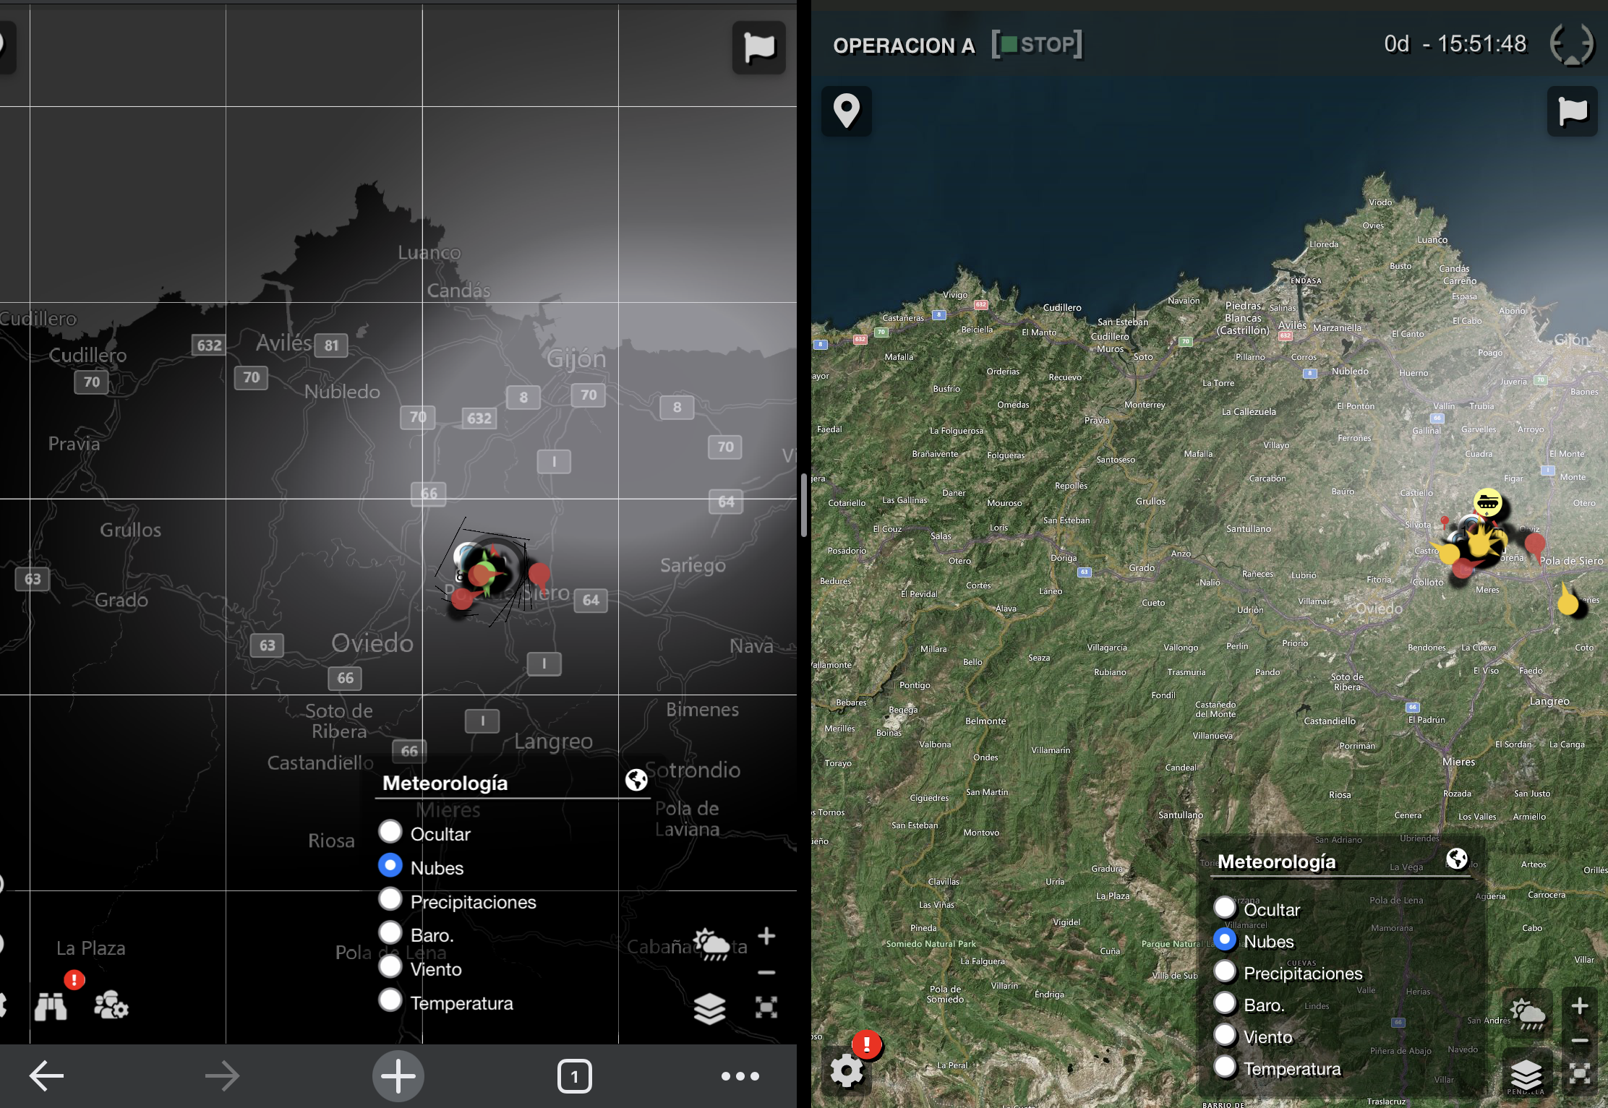
Task: Open the browser tabs counter
Action: point(574,1076)
